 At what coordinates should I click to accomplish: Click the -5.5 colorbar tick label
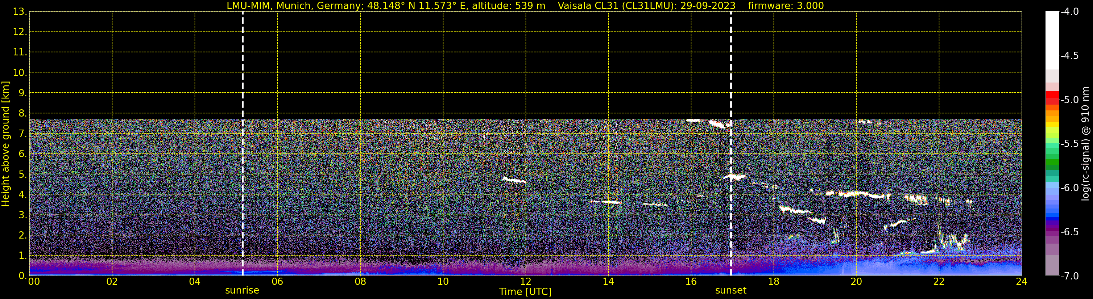pyautogui.click(x=1069, y=144)
